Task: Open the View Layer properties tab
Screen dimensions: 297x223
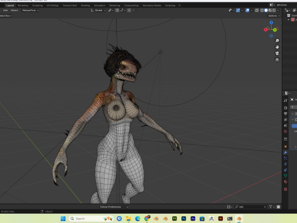Action: click(x=285, y=120)
